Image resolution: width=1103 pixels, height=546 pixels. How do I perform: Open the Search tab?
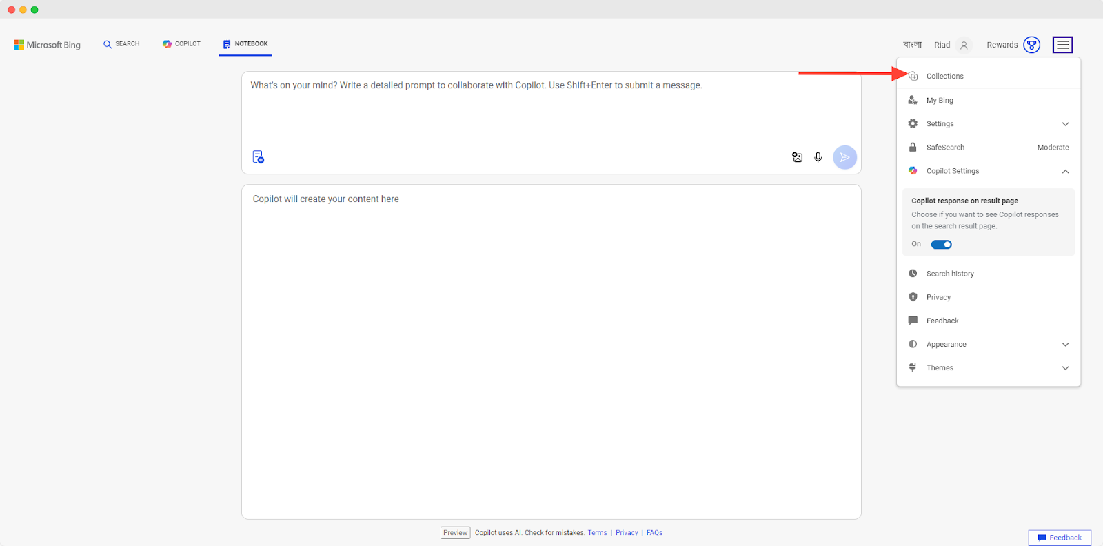point(121,44)
